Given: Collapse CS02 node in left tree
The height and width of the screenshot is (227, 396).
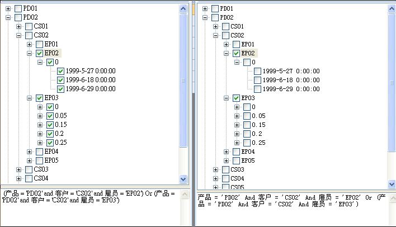Looking at the screenshot, I should click(x=18, y=35).
